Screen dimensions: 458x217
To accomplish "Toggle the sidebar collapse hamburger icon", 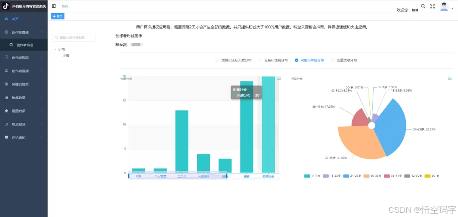I will 54,6.
